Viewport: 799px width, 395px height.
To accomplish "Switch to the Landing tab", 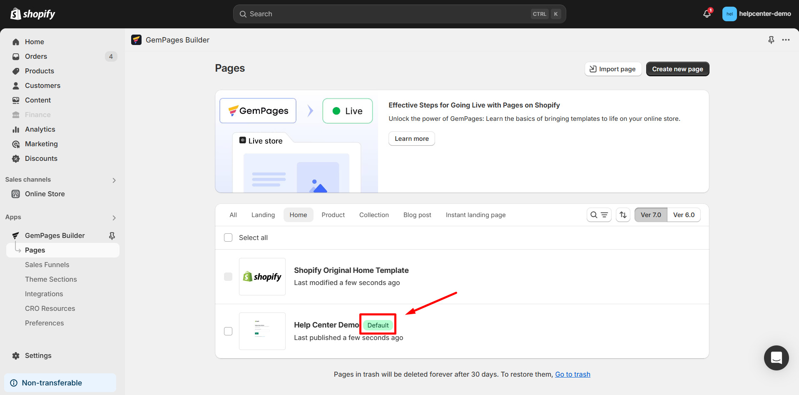I will coord(263,215).
